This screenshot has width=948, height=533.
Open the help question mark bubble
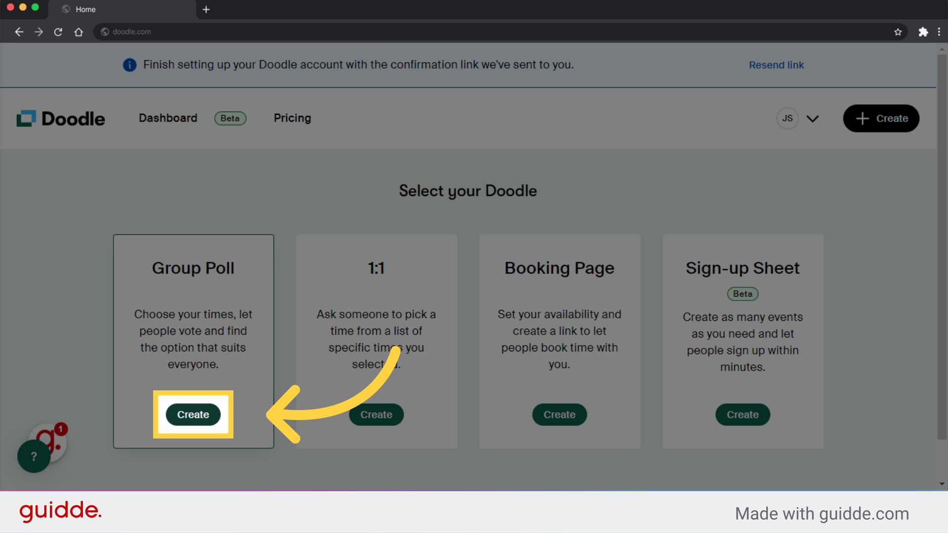tap(33, 456)
